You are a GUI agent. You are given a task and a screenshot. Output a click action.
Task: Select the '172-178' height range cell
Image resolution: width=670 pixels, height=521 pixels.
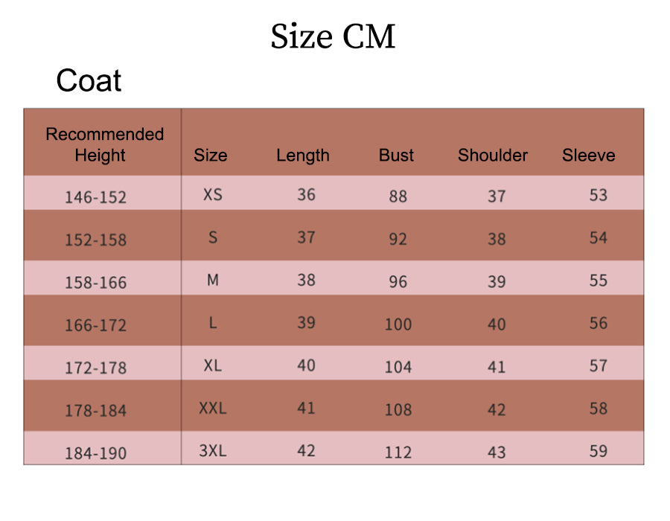95,368
